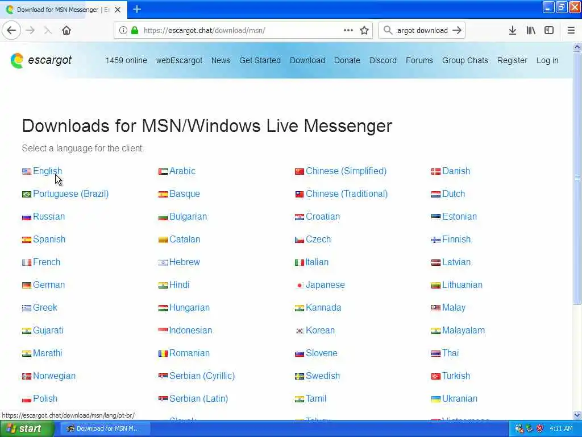The image size is (582, 437).
Task: Select the Hebrew language link
Action: point(185,262)
